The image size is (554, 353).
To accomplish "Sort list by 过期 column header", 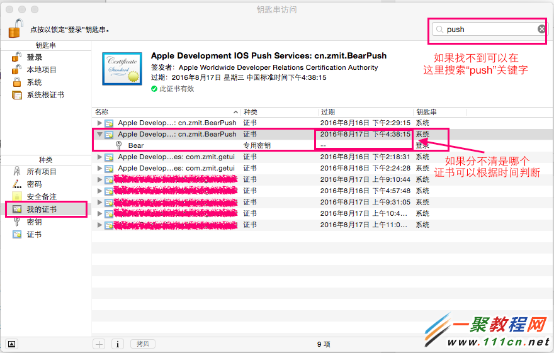I will click(x=365, y=111).
